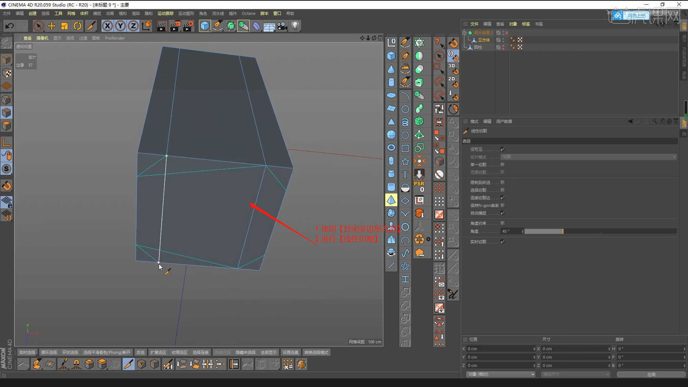Toggle the Y axis lock
688x387 pixels.
click(120, 26)
